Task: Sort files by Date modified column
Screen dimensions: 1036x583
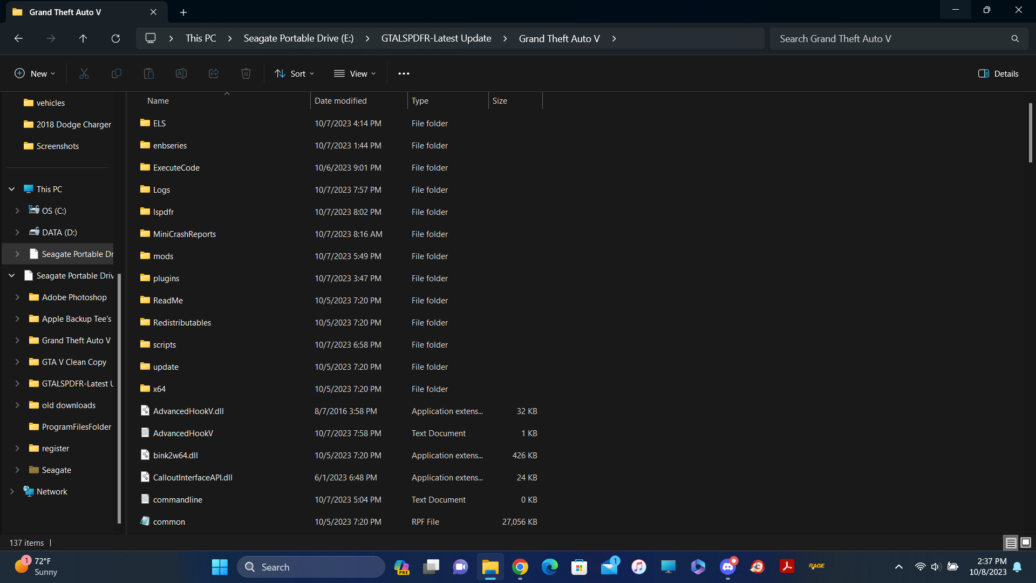Action: click(x=340, y=101)
